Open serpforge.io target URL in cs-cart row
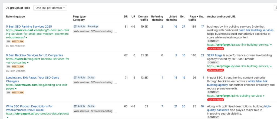This screenshot has height=119, width=277. [238, 45]
